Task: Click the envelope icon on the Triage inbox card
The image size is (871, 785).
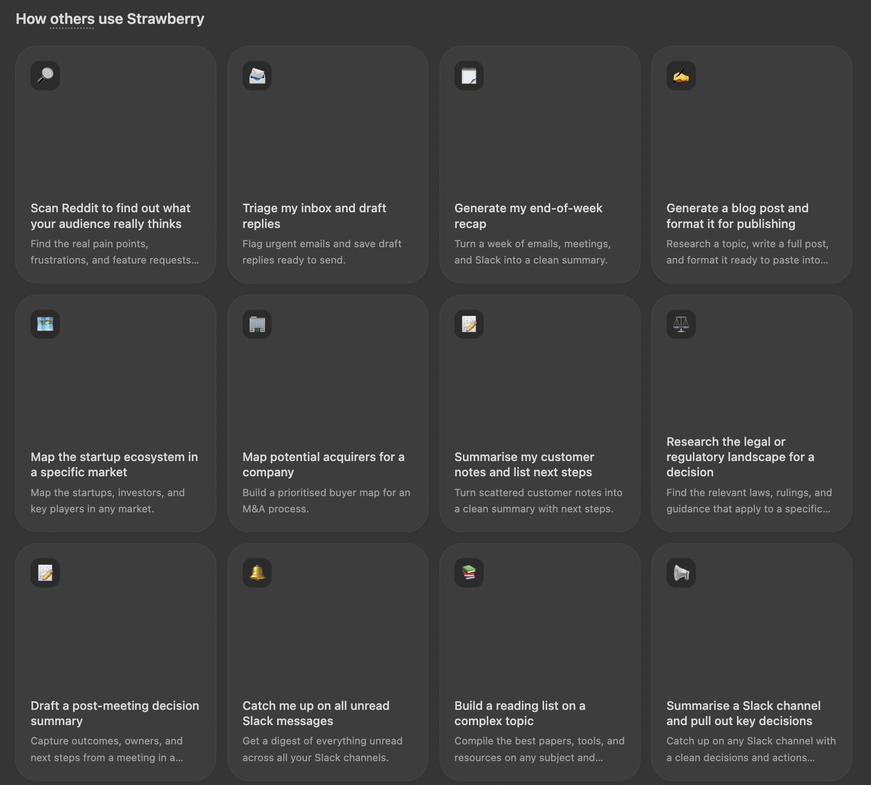Action: tap(257, 76)
